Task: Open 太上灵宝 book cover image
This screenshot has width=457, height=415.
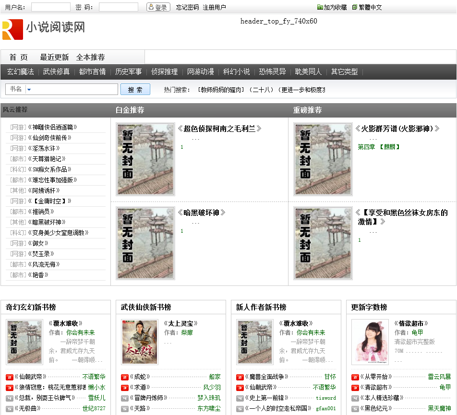Action: 140,342
